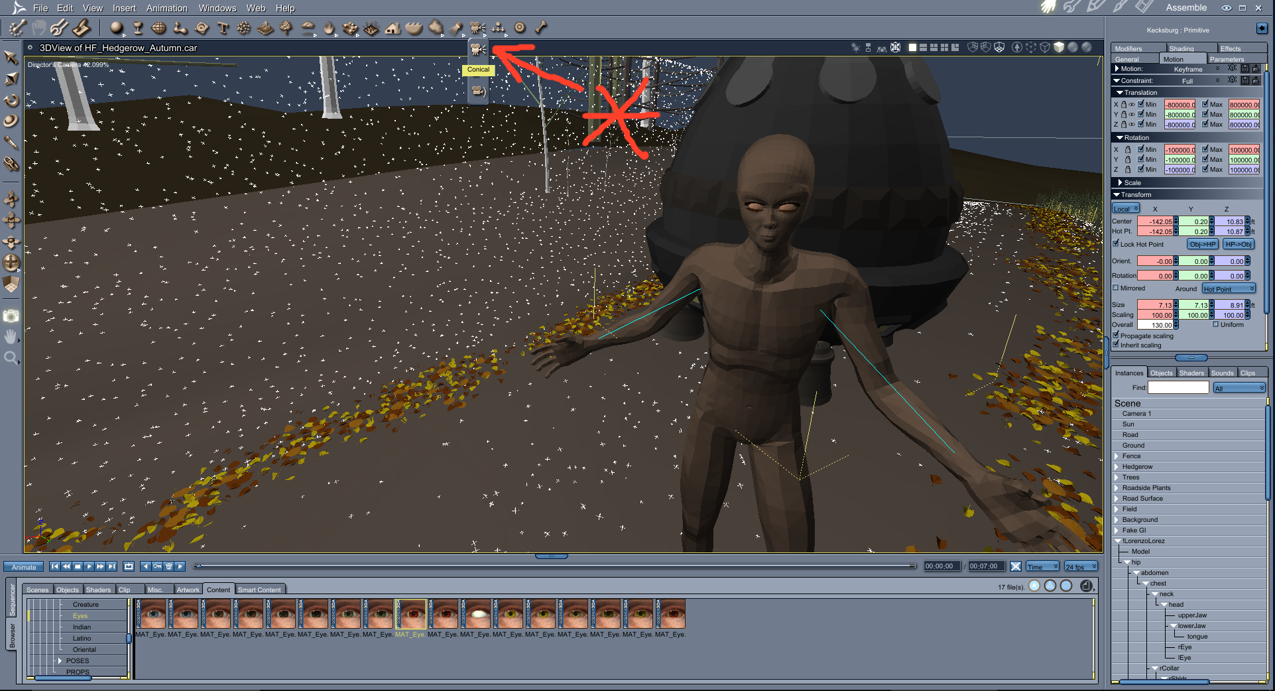The image size is (1275, 691).
Task: Click the Text object tool icon
Action: pyautogui.click(x=223, y=27)
